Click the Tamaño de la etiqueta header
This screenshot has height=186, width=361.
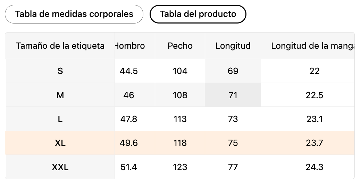[60, 46]
